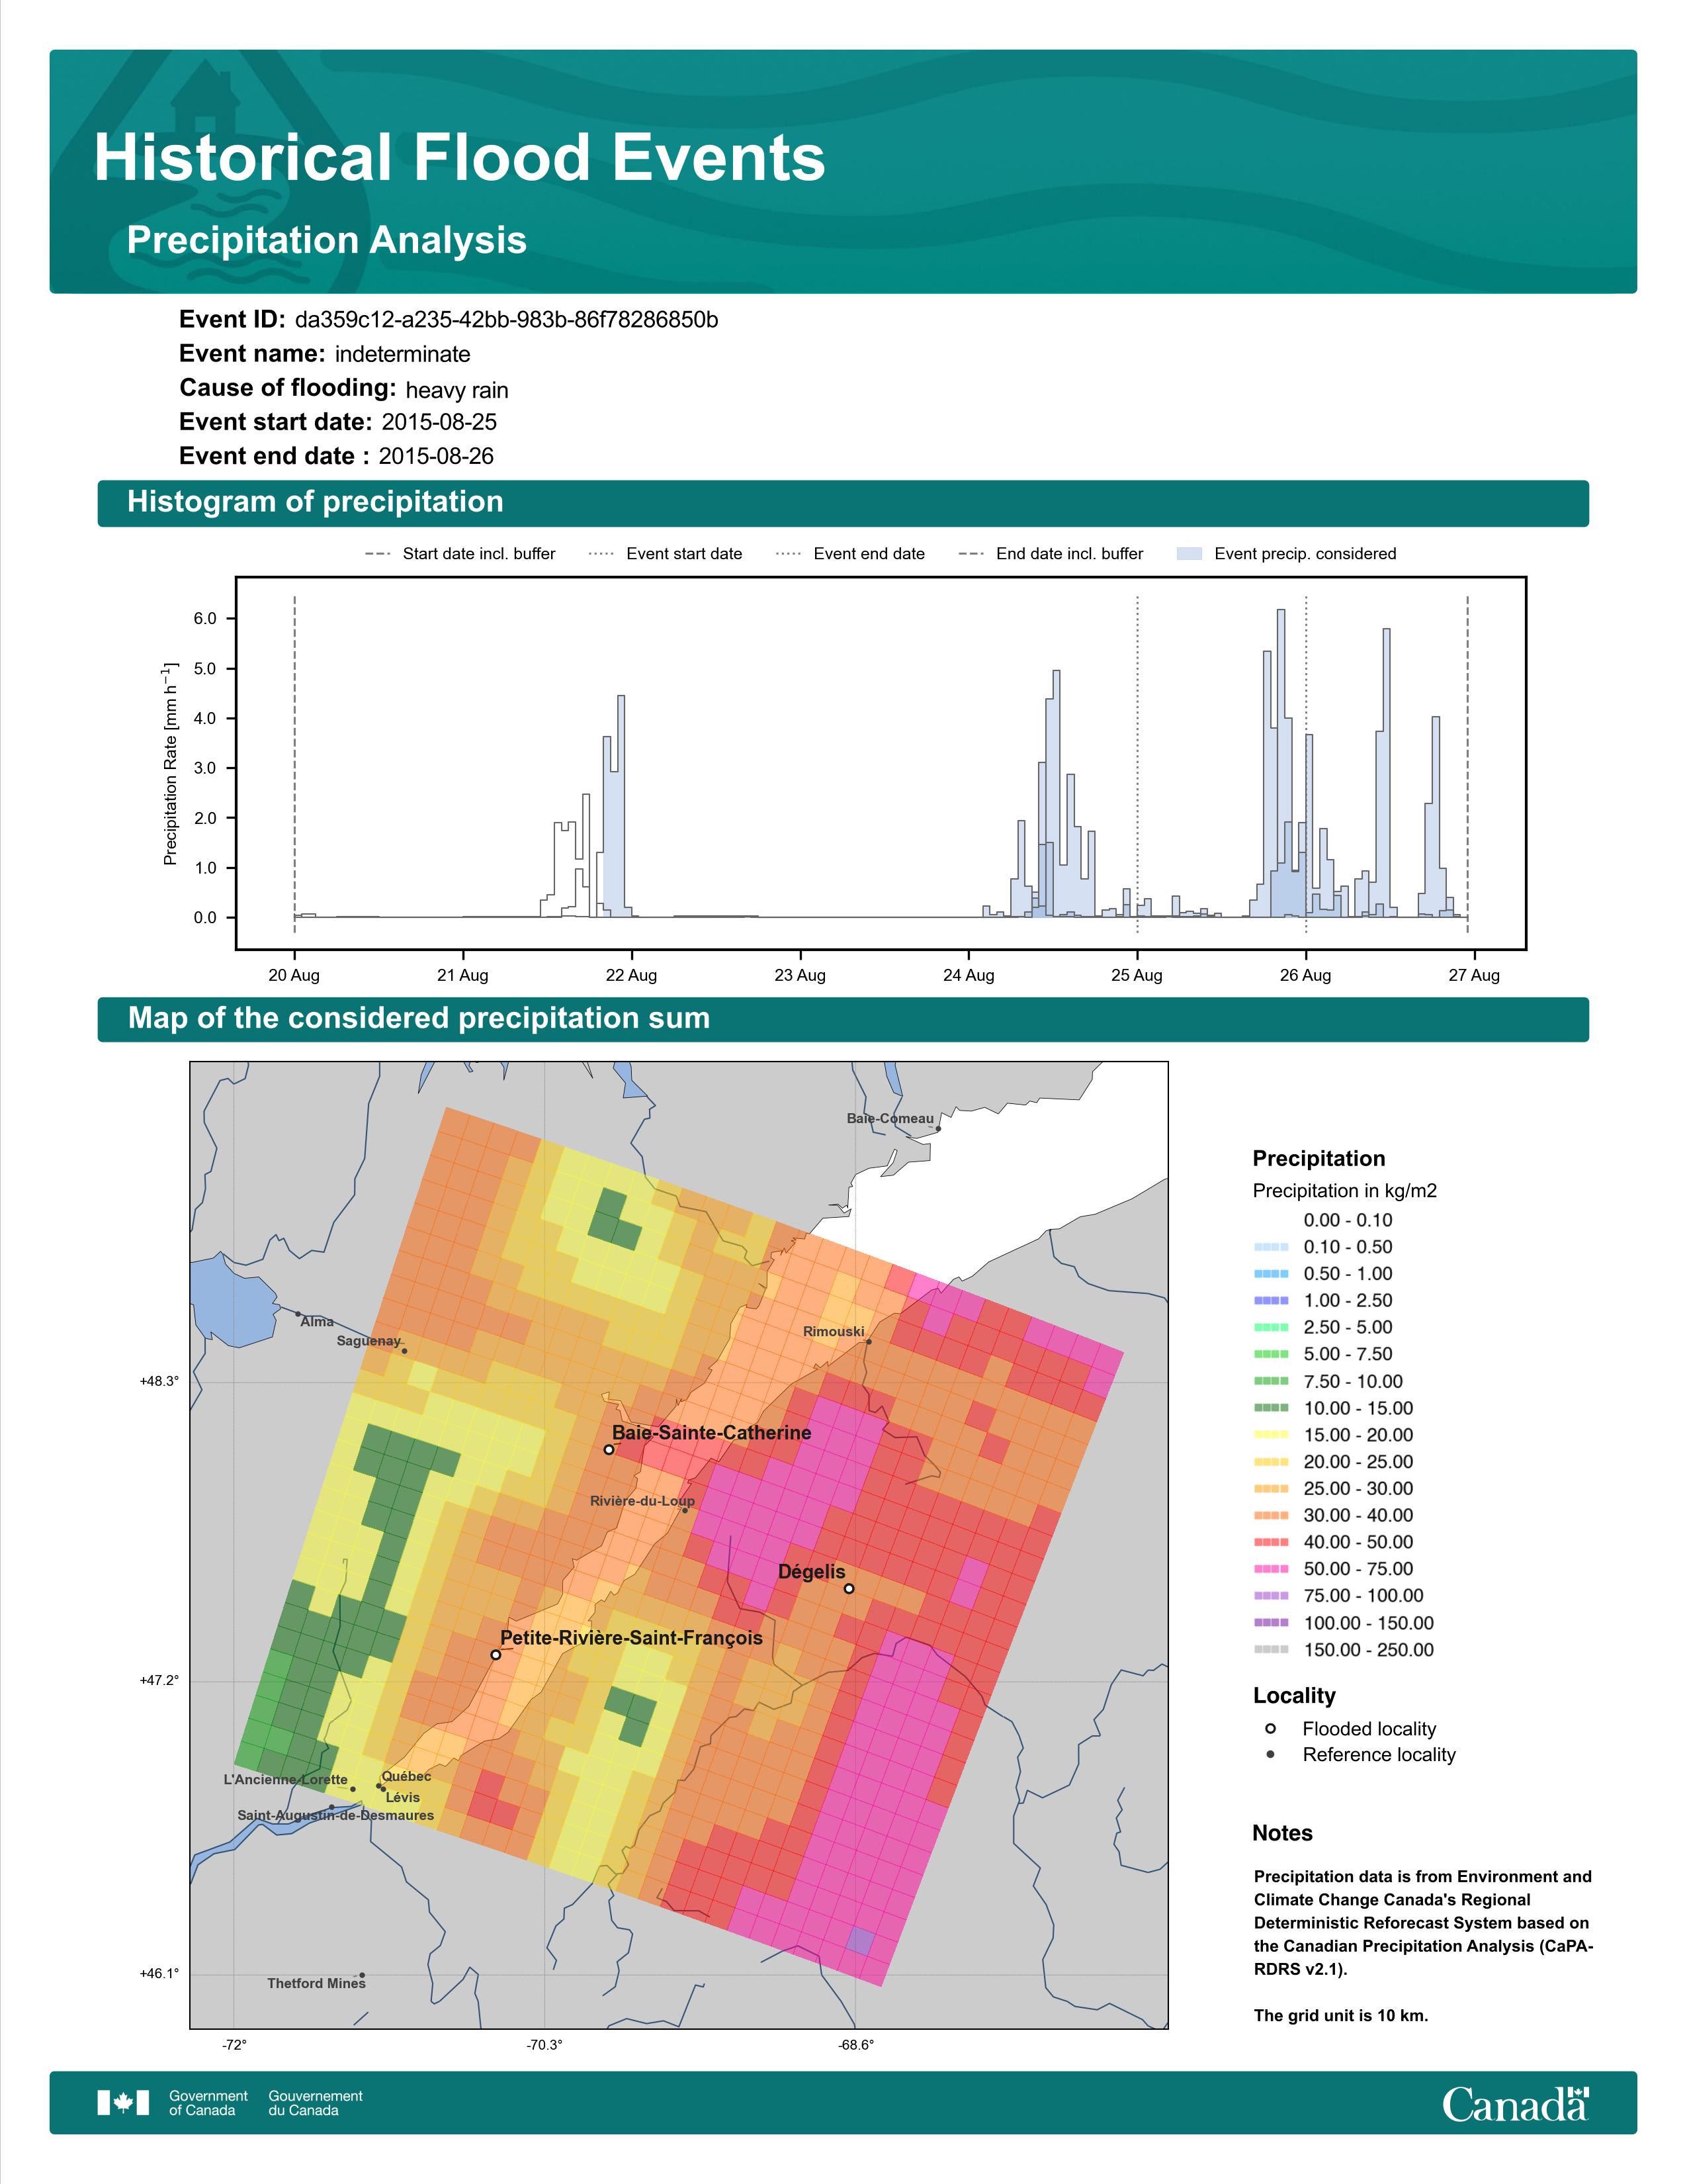The image size is (1687, 2184).
Task: Click the Dégelis flooded locality marker
Action: [849, 1588]
